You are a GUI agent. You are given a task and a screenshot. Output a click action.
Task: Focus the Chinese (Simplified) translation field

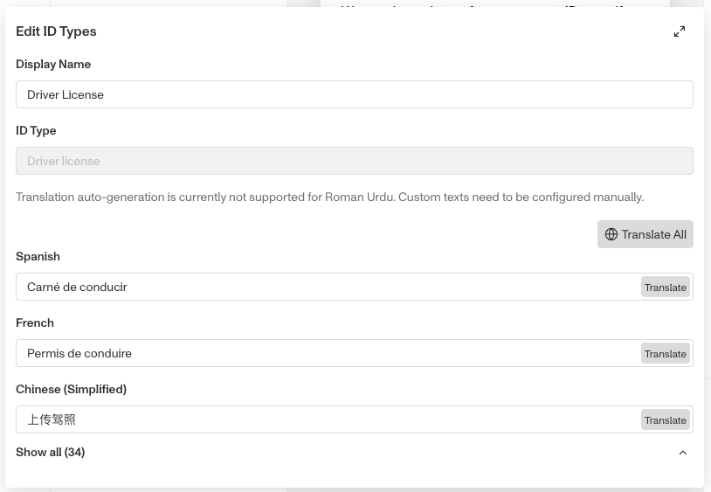click(328, 419)
